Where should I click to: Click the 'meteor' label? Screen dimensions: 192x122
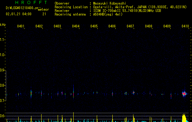pos(43,9)
